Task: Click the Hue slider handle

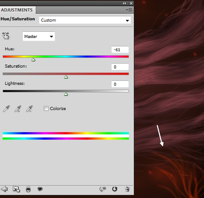Action: (x=34, y=60)
